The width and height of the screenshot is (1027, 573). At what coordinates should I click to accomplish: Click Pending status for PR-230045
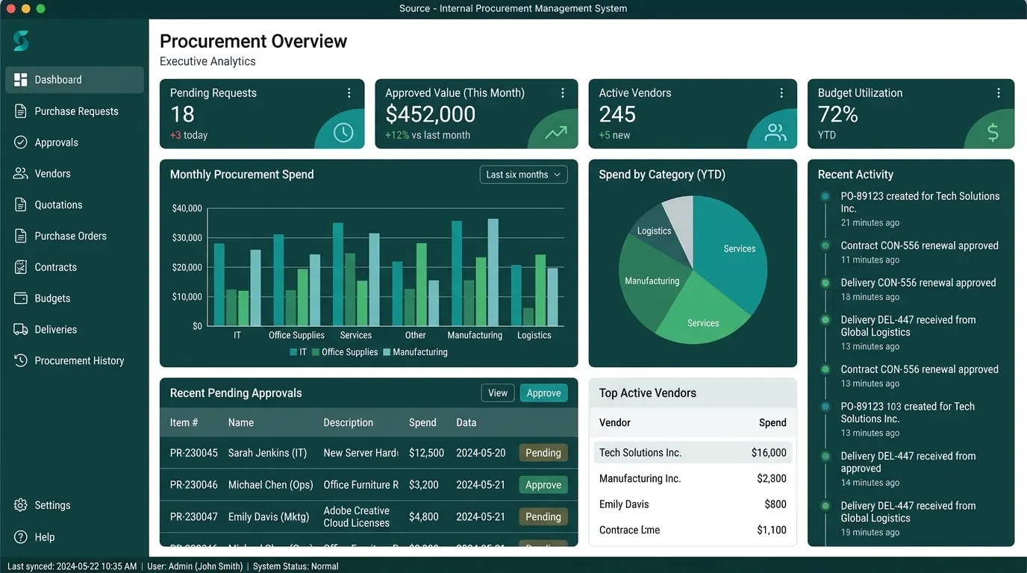click(543, 453)
